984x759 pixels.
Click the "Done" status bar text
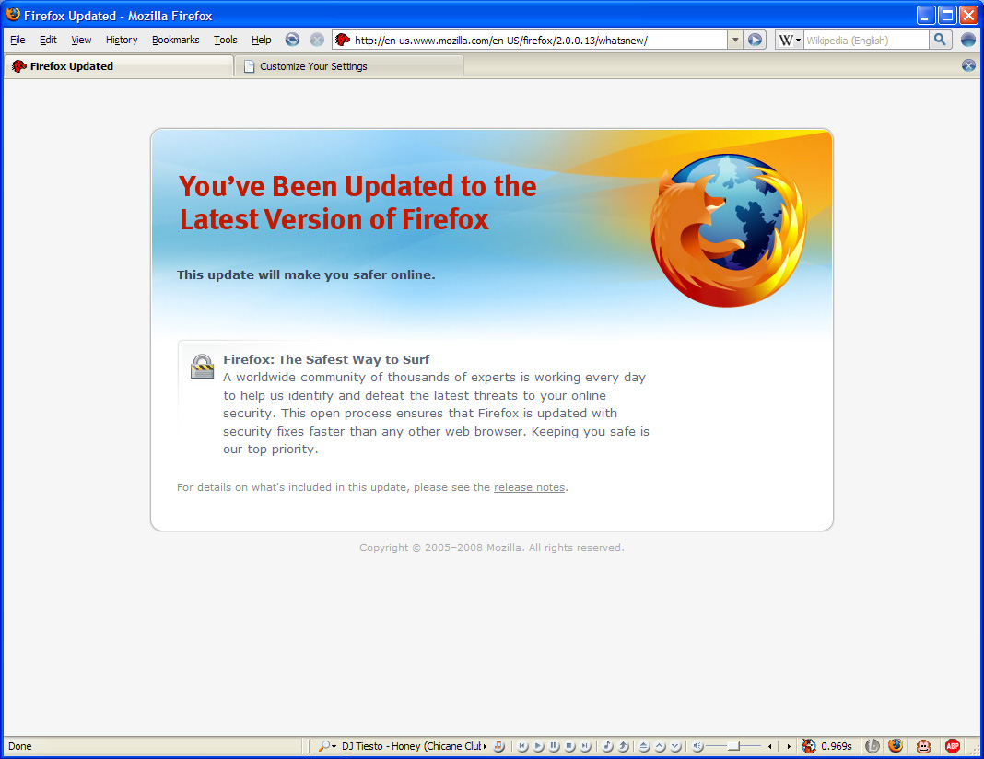tap(19, 746)
